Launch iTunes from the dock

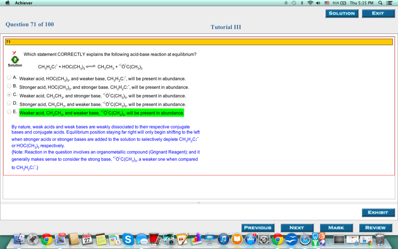(x=223, y=239)
